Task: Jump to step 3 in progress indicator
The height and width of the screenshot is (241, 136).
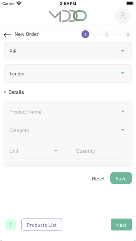Action: (x=128, y=34)
